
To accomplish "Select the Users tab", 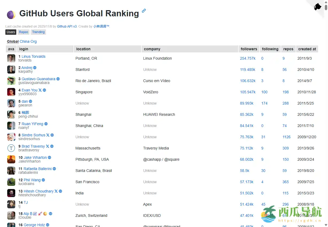I will (x=11, y=32).
